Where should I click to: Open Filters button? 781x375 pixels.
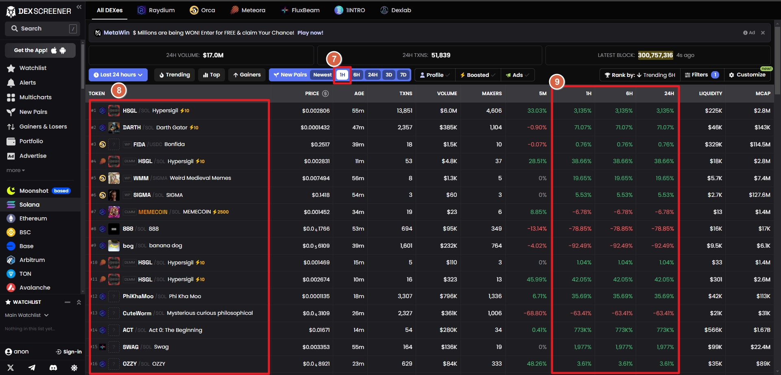pyautogui.click(x=702, y=75)
